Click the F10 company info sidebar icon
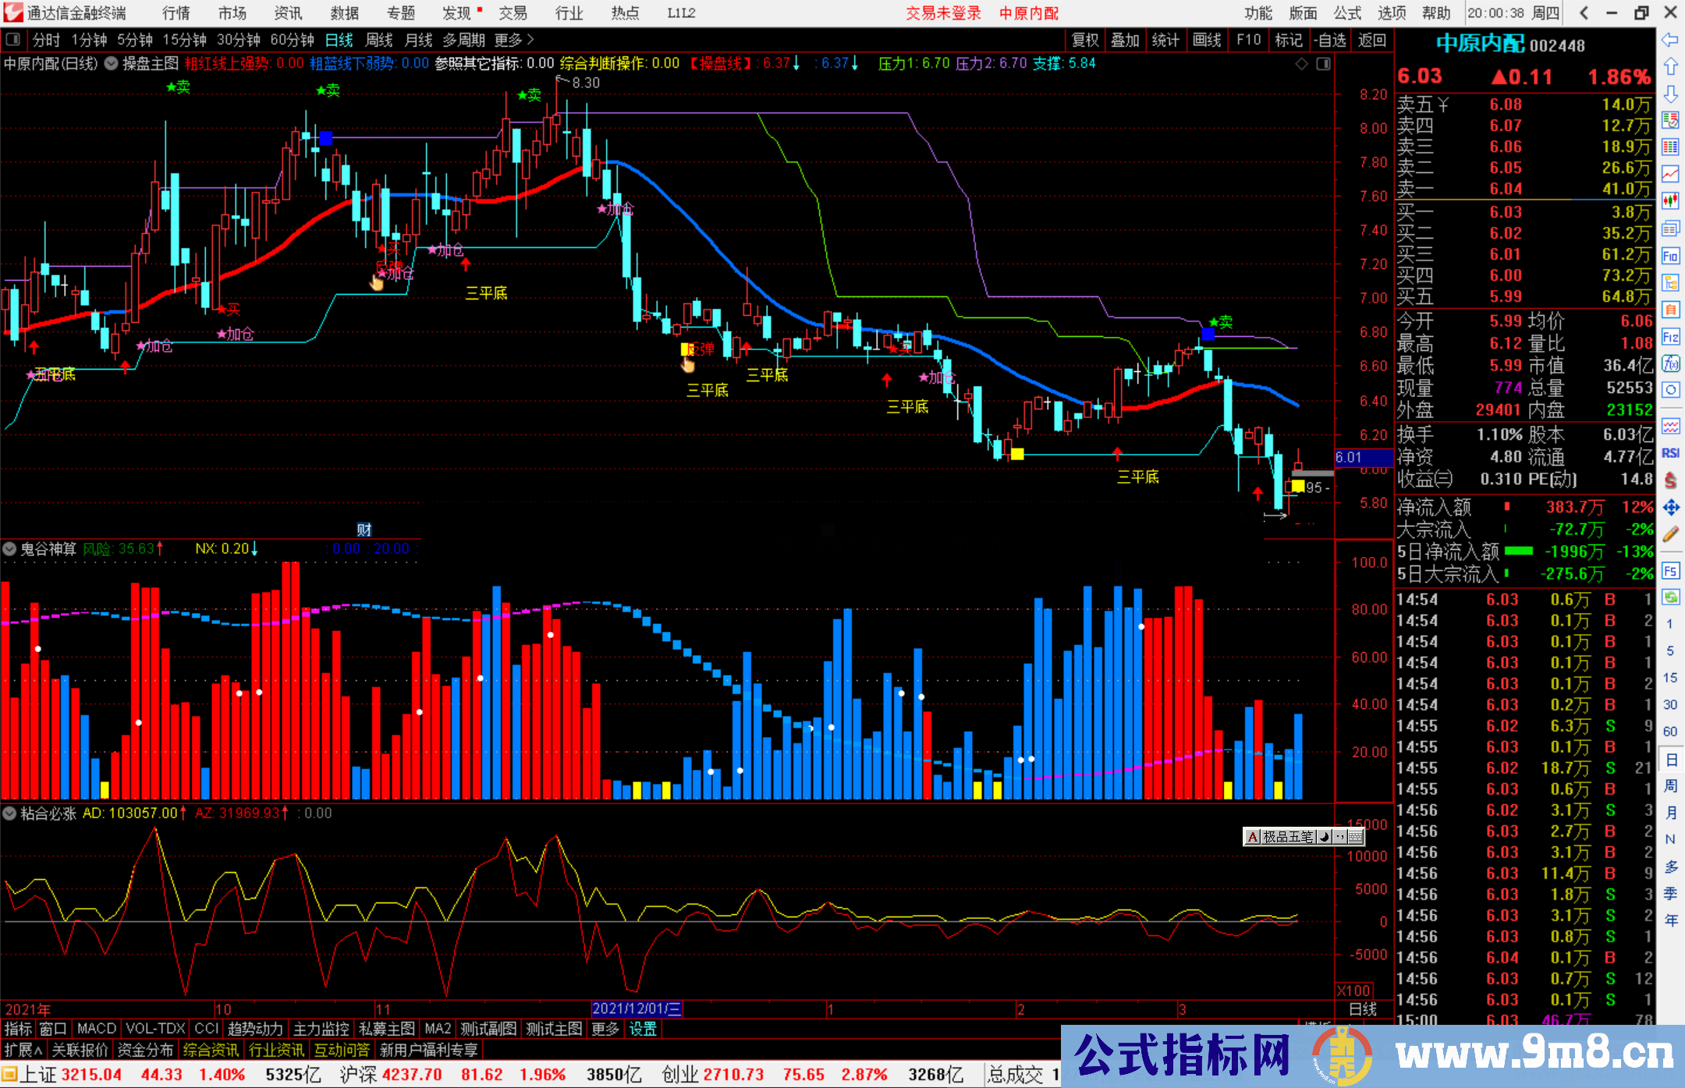 (1670, 256)
